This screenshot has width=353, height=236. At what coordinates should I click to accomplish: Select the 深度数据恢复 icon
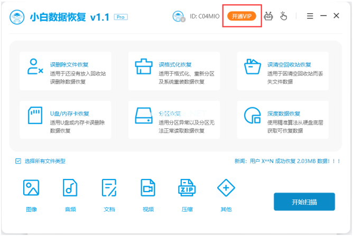click(x=253, y=115)
